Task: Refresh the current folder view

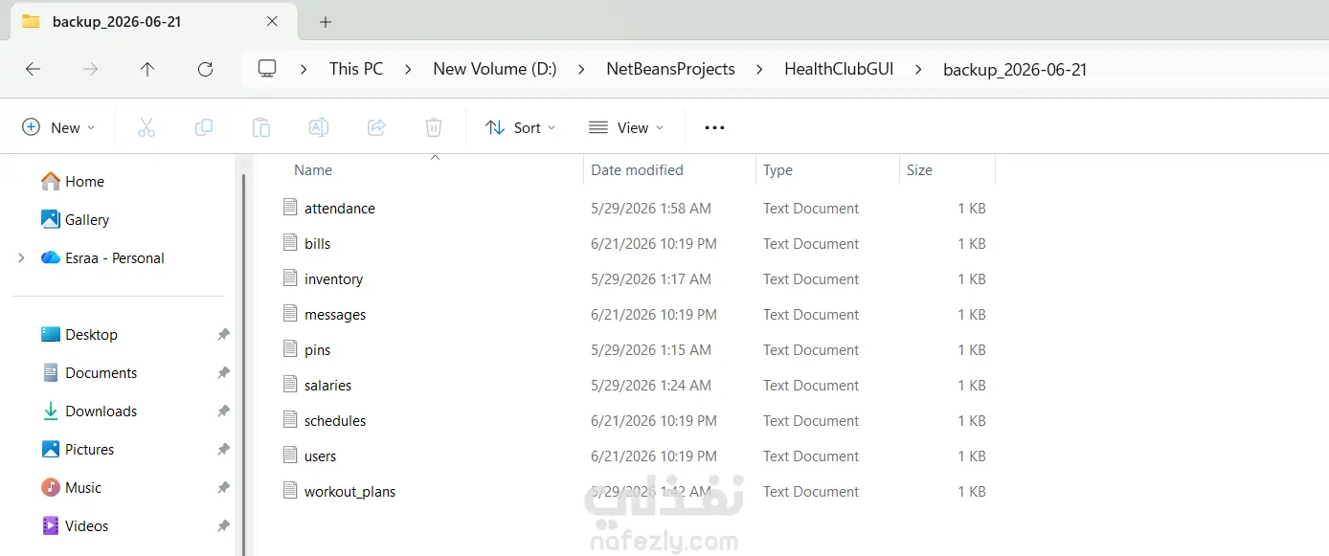Action: click(x=205, y=69)
